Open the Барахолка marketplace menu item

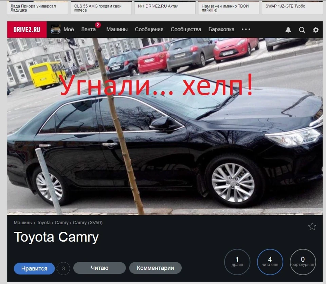[221, 29]
